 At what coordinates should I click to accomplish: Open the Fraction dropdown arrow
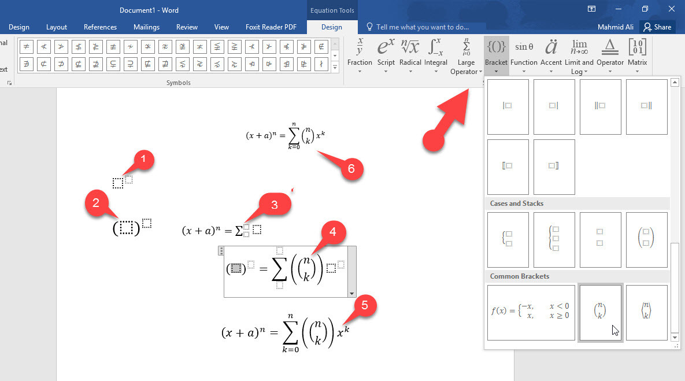click(x=360, y=72)
